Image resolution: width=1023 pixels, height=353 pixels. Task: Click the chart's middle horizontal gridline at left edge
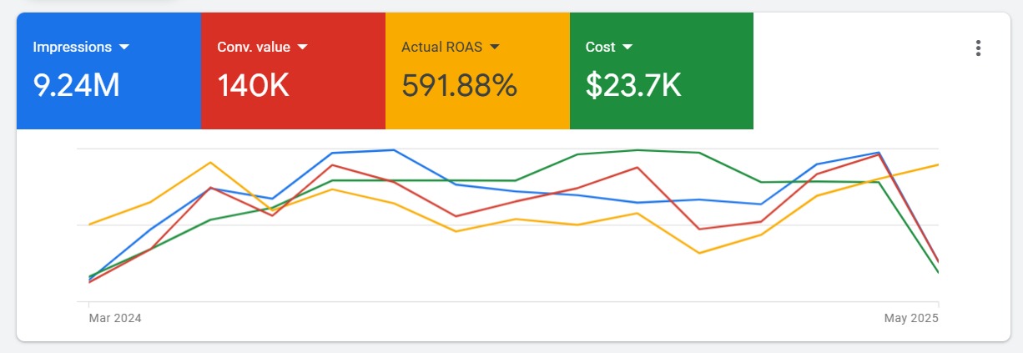tap(81, 225)
